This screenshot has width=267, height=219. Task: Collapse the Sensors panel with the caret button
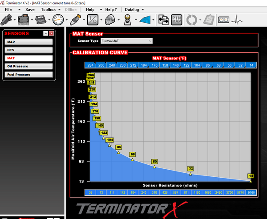[45, 34]
